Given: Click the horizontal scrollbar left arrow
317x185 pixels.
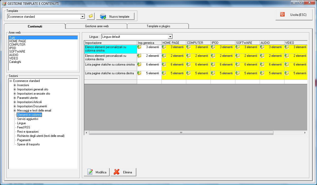Looking at the screenshot, I should pos(86,133).
